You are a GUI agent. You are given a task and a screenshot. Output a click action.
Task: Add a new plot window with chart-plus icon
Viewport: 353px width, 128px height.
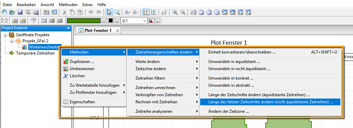(46, 12)
